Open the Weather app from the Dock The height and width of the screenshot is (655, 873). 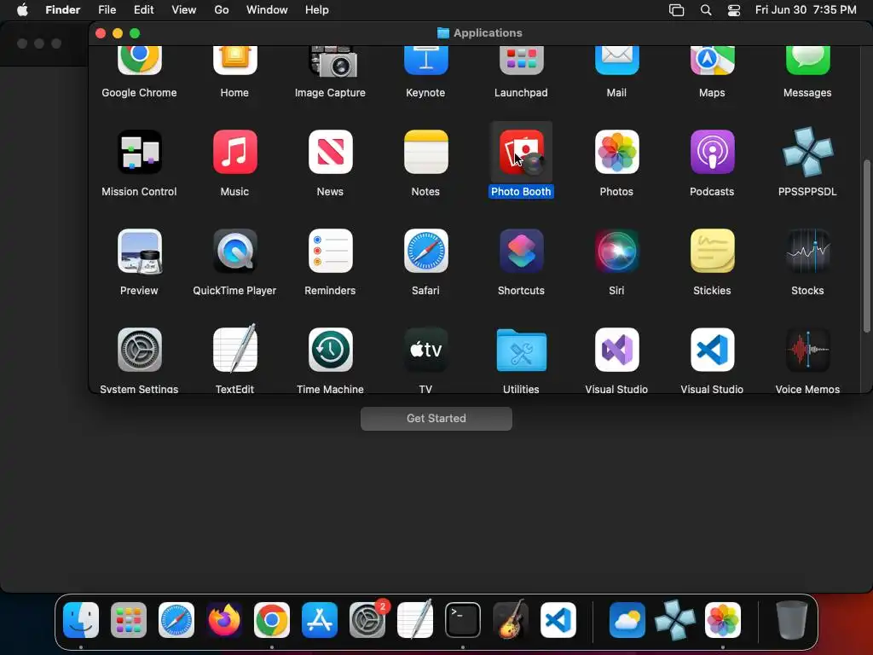[x=627, y=620]
